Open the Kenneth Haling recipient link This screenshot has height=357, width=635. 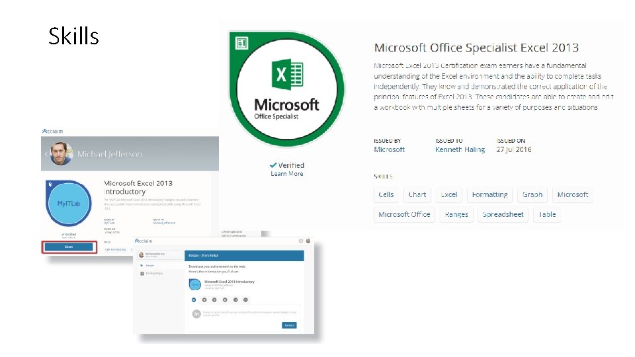(460, 149)
